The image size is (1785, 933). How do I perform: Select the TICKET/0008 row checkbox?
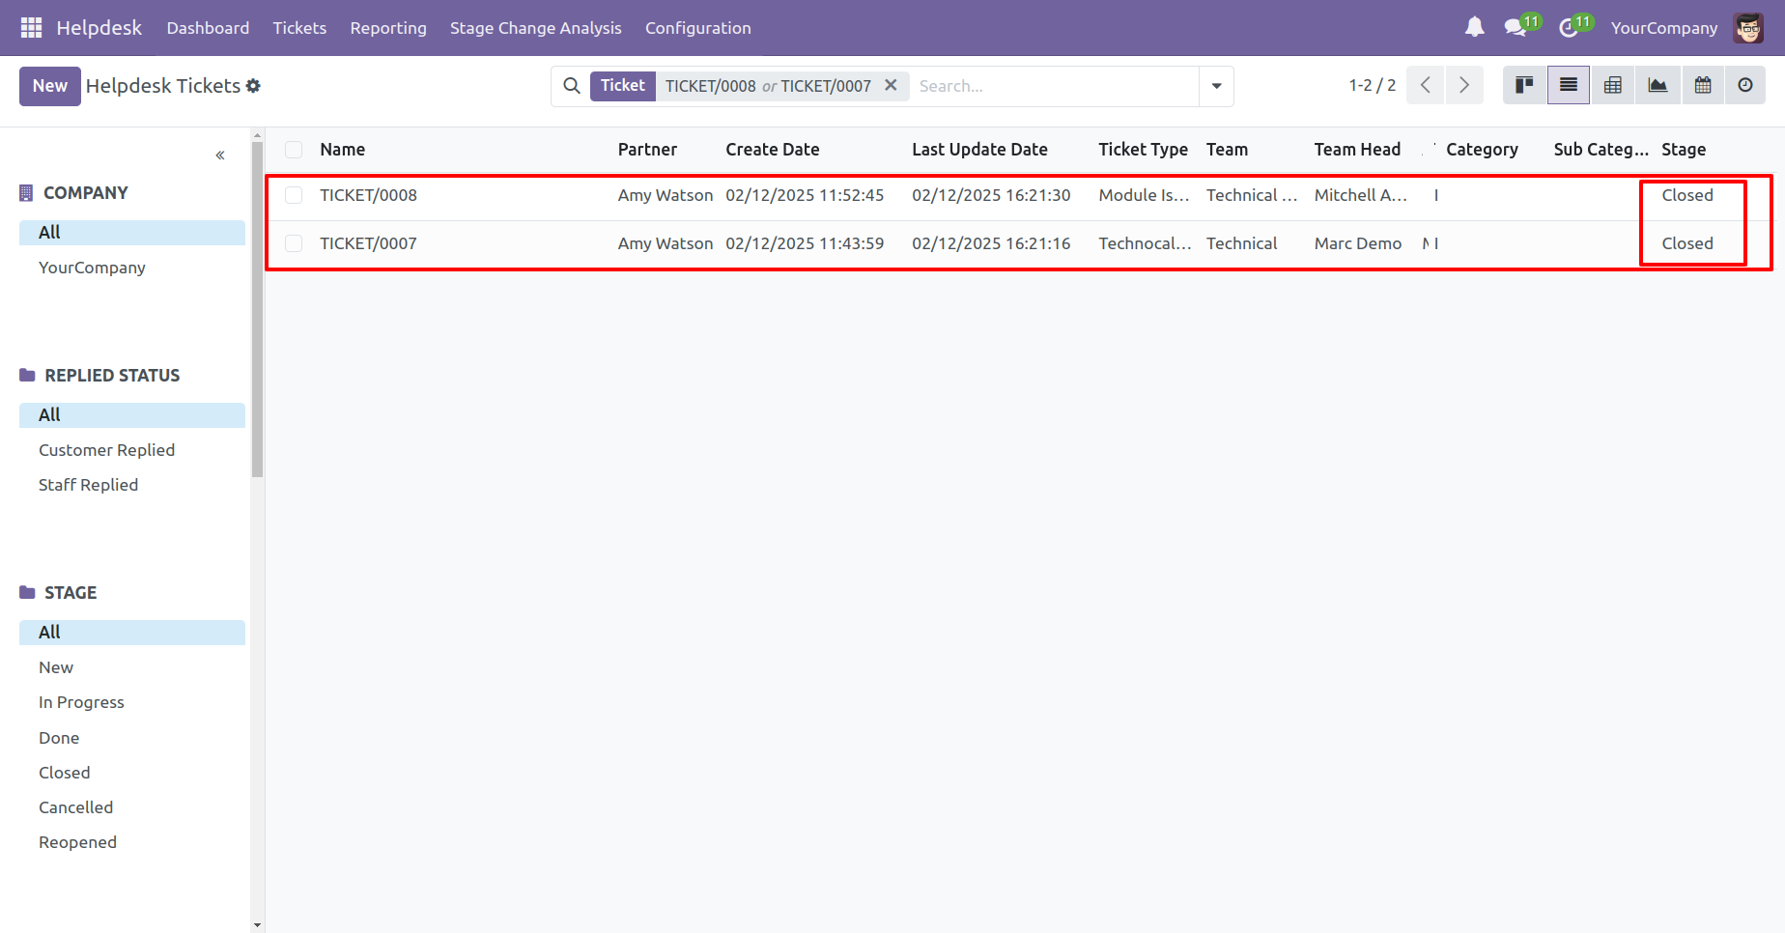pos(294,195)
